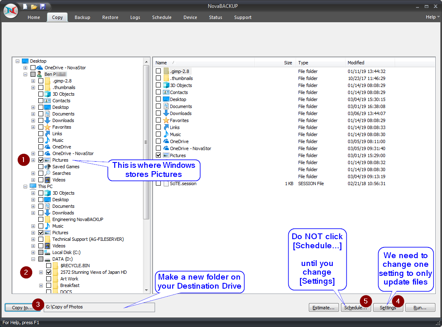Screen dimensions: 442x327
Task: Click the Run... button
Action: (x=420, y=308)
